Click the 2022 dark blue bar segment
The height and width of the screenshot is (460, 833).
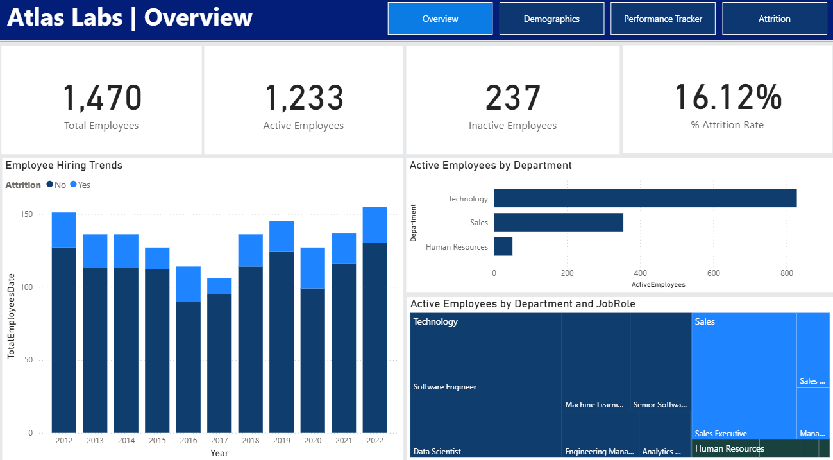point(374,338)
